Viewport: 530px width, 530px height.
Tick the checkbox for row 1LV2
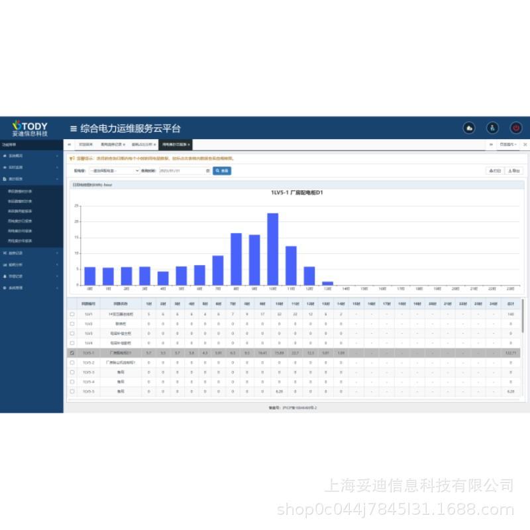click(72, 324)
